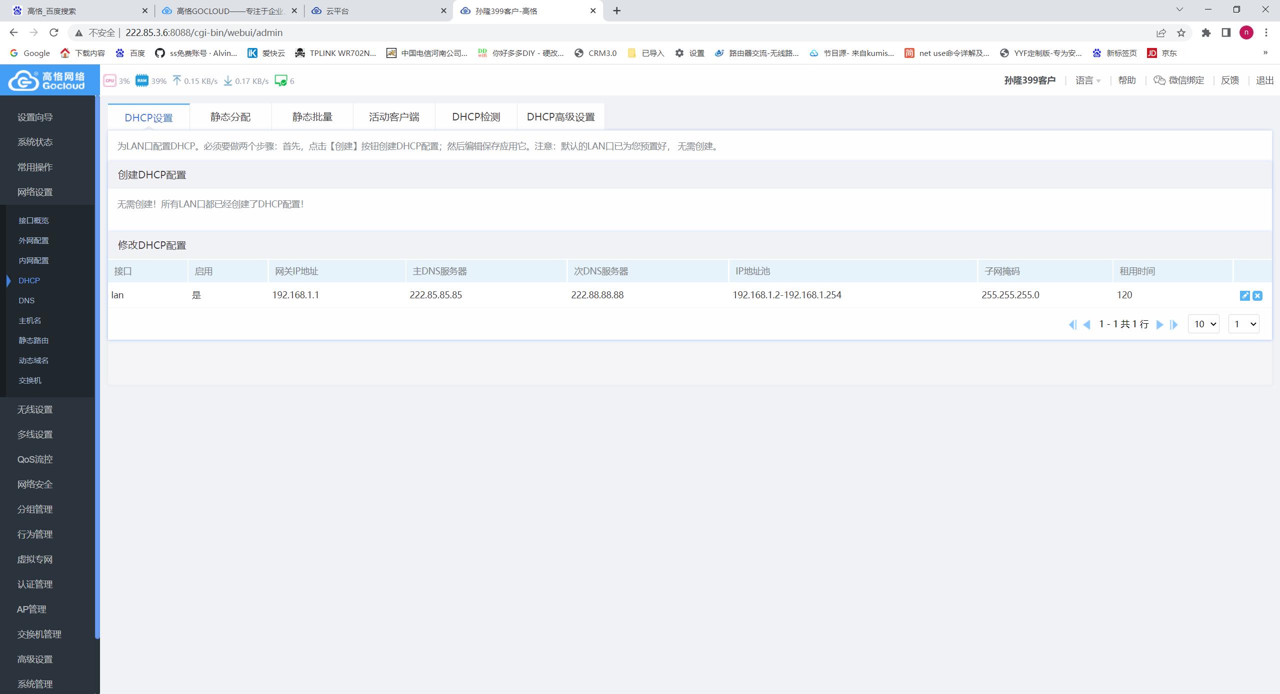Close the 云平台 tab
1280x694 pixels.
coord(443,10)
